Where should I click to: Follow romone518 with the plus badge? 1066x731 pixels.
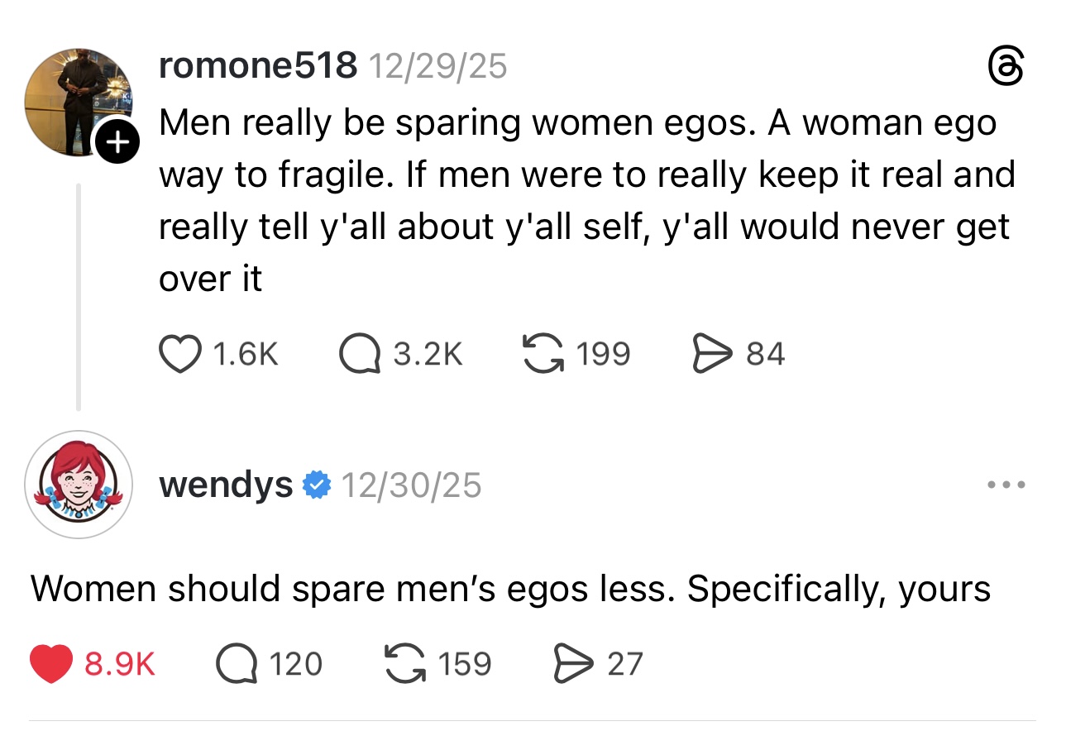pyautogui.click(x=119, y=144)
